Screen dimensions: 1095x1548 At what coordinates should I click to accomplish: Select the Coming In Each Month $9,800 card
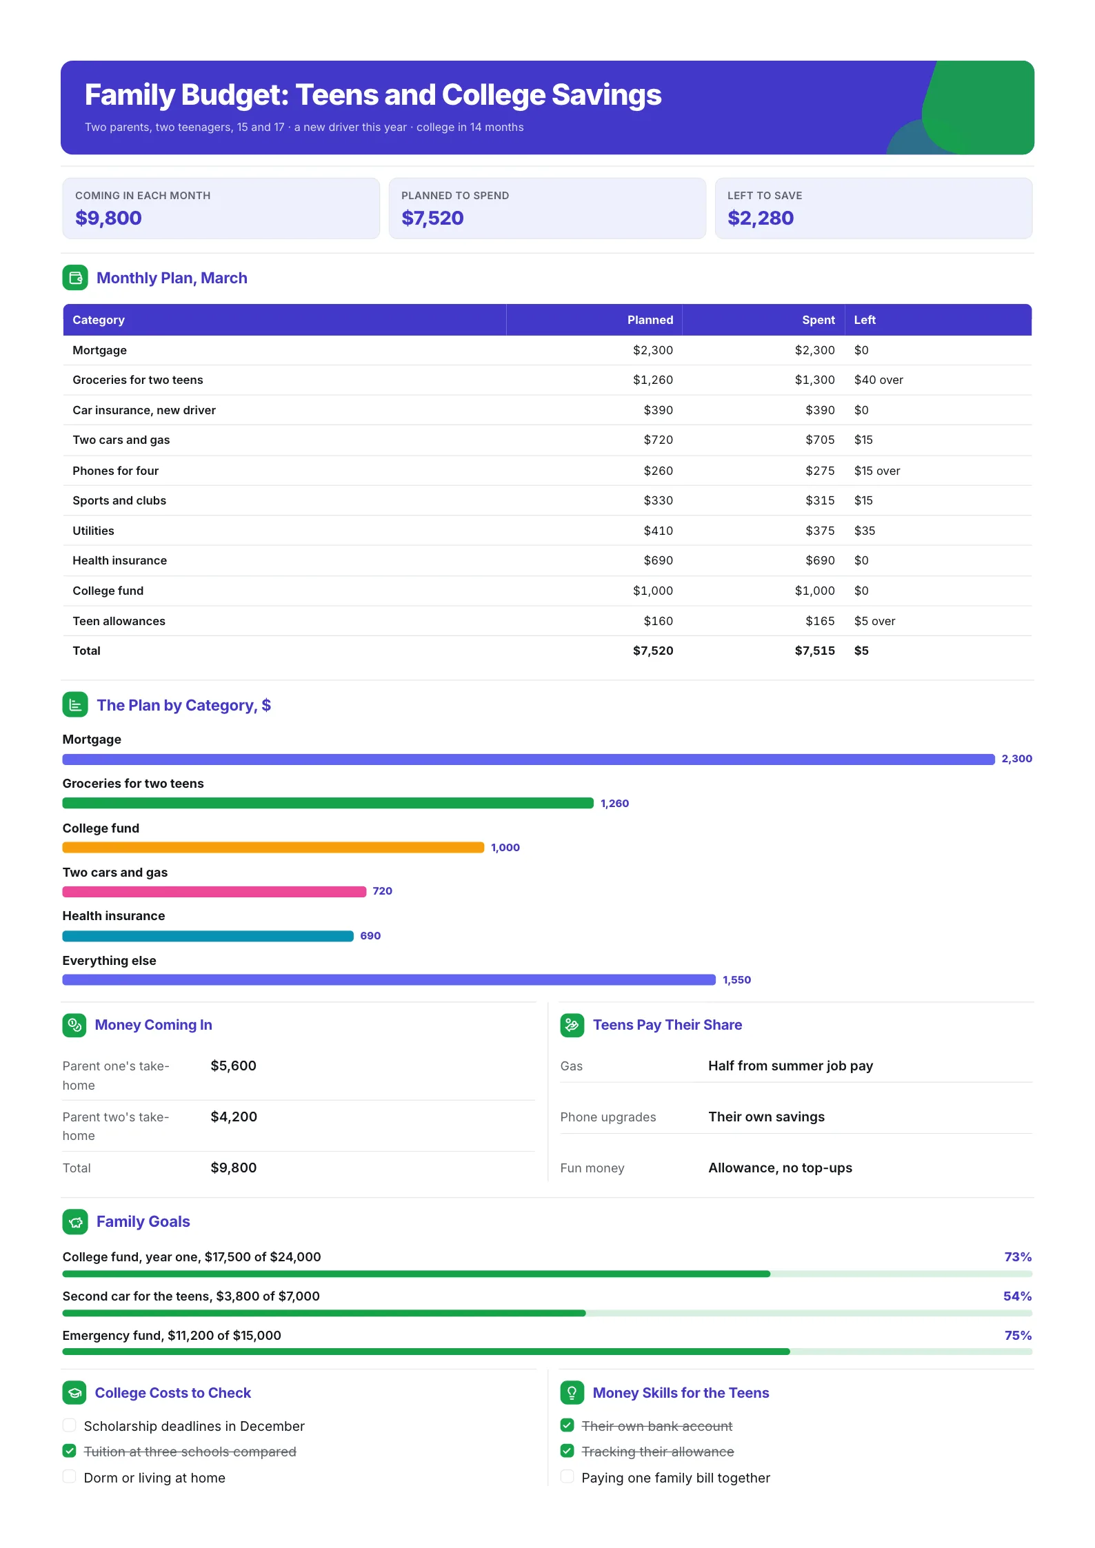[221, 208]
